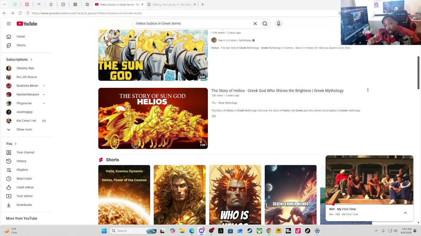This screenshot has width=421, height=236.
Task: Close the Making The Cast tab
Action: click(x=195, y=5)
